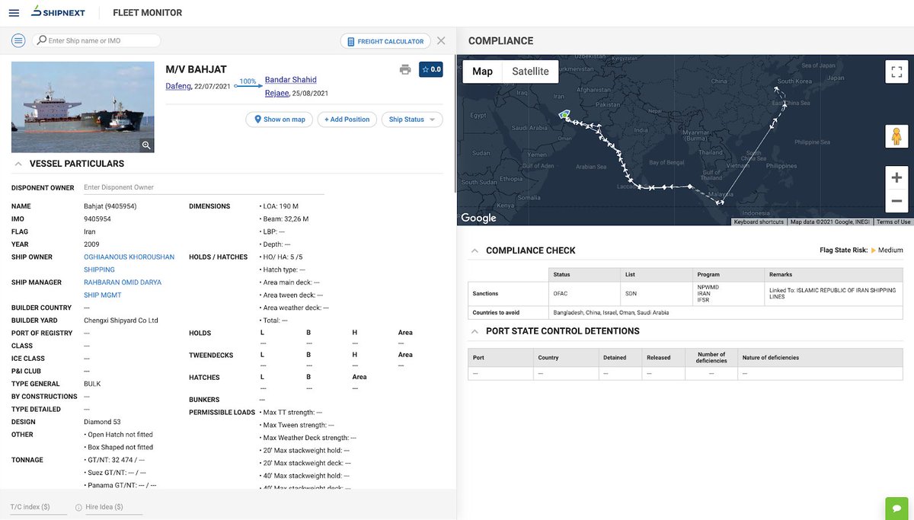This screenshot has height=520, width=914.
Task: Click the Disponent Owner input field
Action: [203, 187]
